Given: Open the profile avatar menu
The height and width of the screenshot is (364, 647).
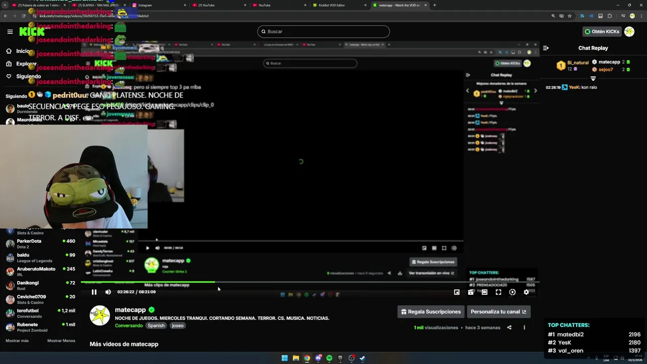Looking at the screenshot, I should 629,31.
